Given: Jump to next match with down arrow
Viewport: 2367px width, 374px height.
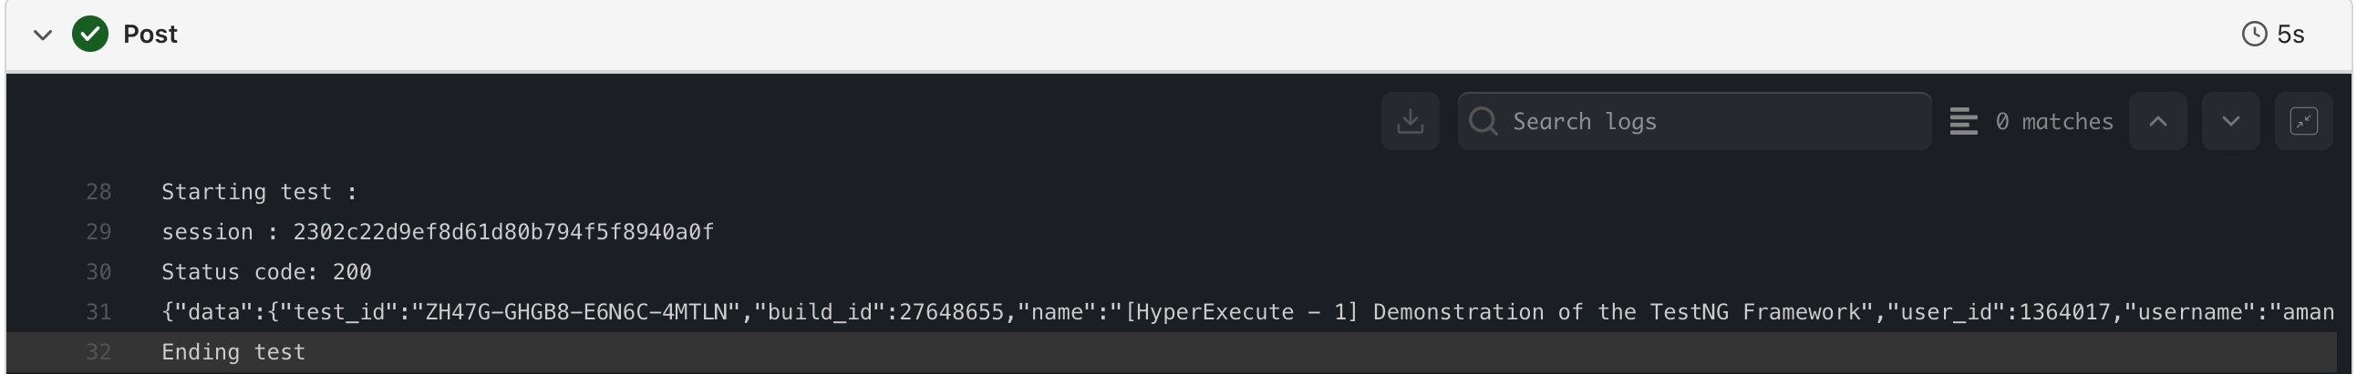Looking at the screenshot, I should coord(2230,121).
